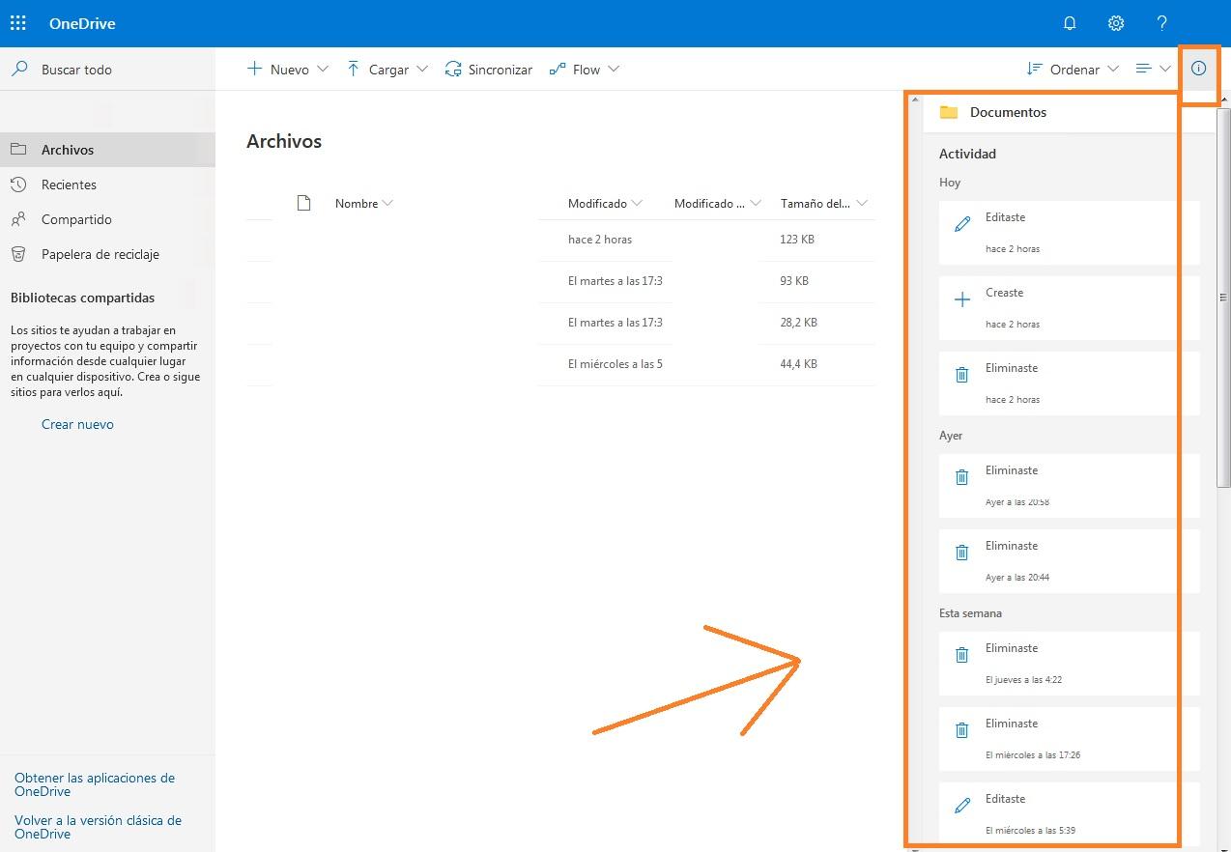1231x852 pixels.
Task: Close the details pane via the info icon
Action: tap(1198, 69)
